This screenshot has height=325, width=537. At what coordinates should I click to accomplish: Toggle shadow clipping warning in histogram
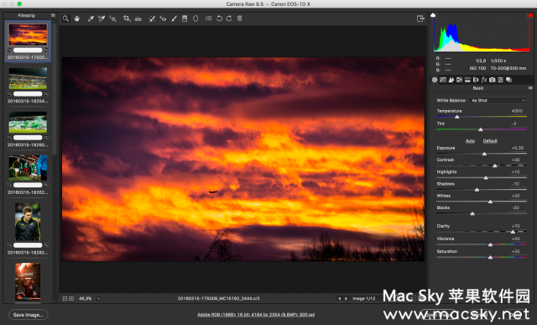coord(433,15)
